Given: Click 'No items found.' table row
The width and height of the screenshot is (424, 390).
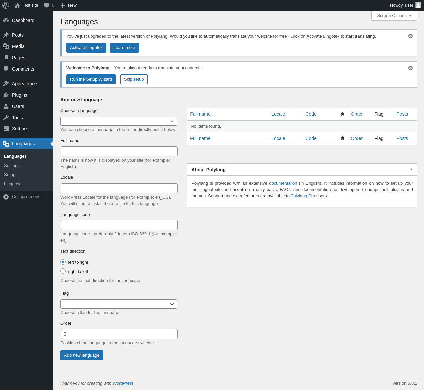Looking at the screenshot, I should (x=302, y=126).
